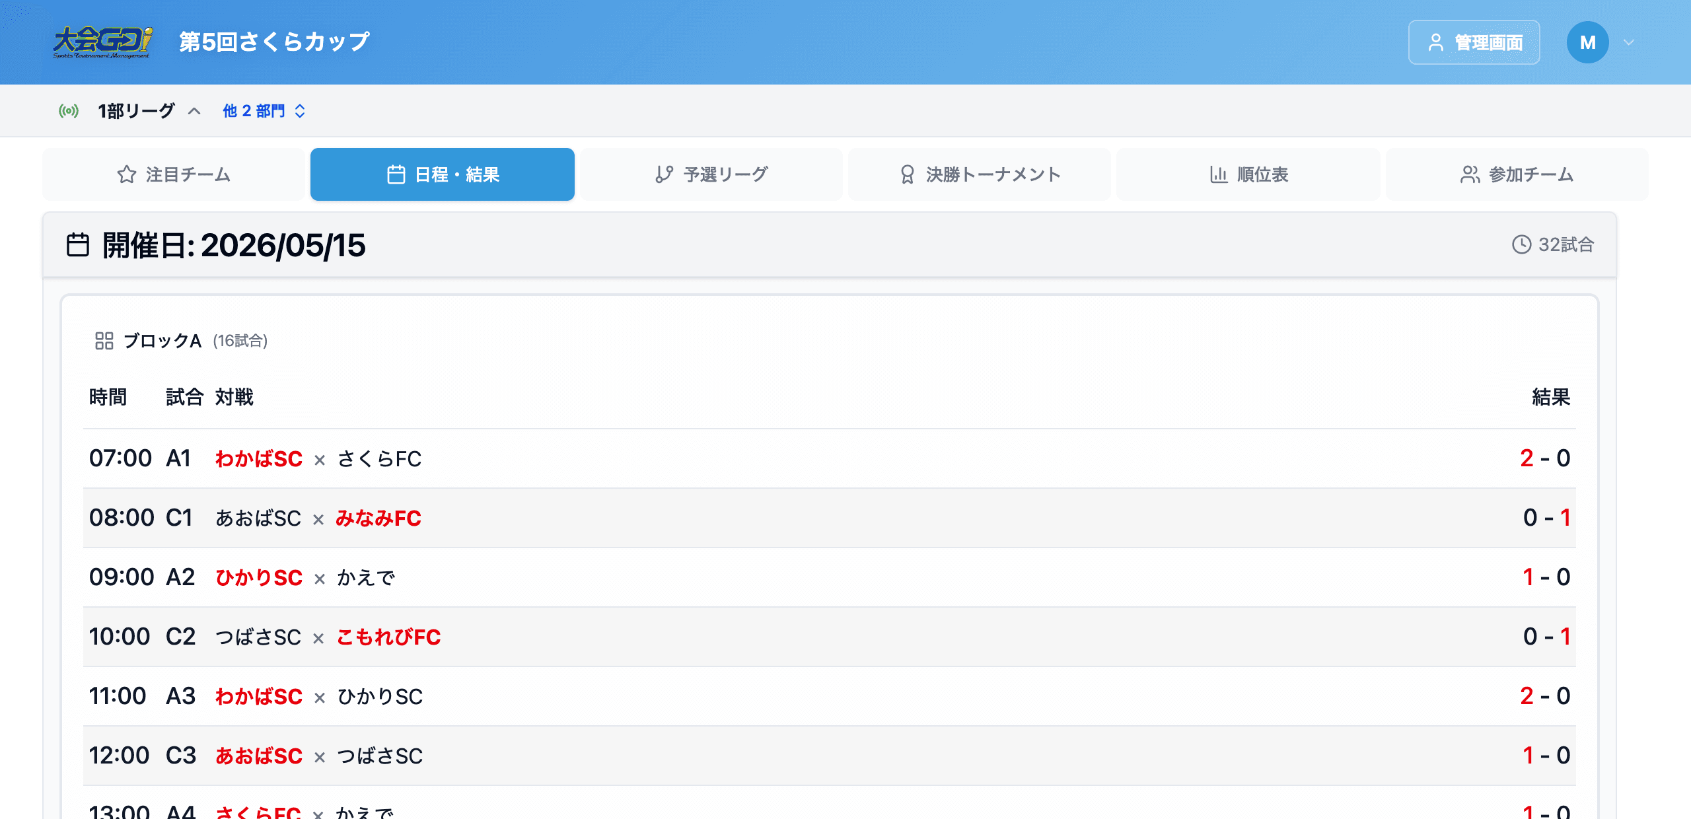Click わかばSC in match A1 row

(x=259, y=458)
